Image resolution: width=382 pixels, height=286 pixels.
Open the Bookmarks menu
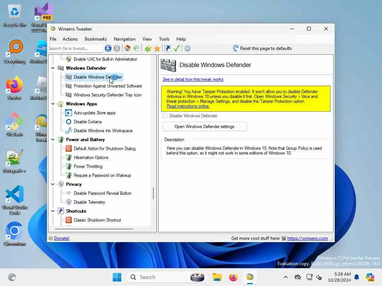95,39
